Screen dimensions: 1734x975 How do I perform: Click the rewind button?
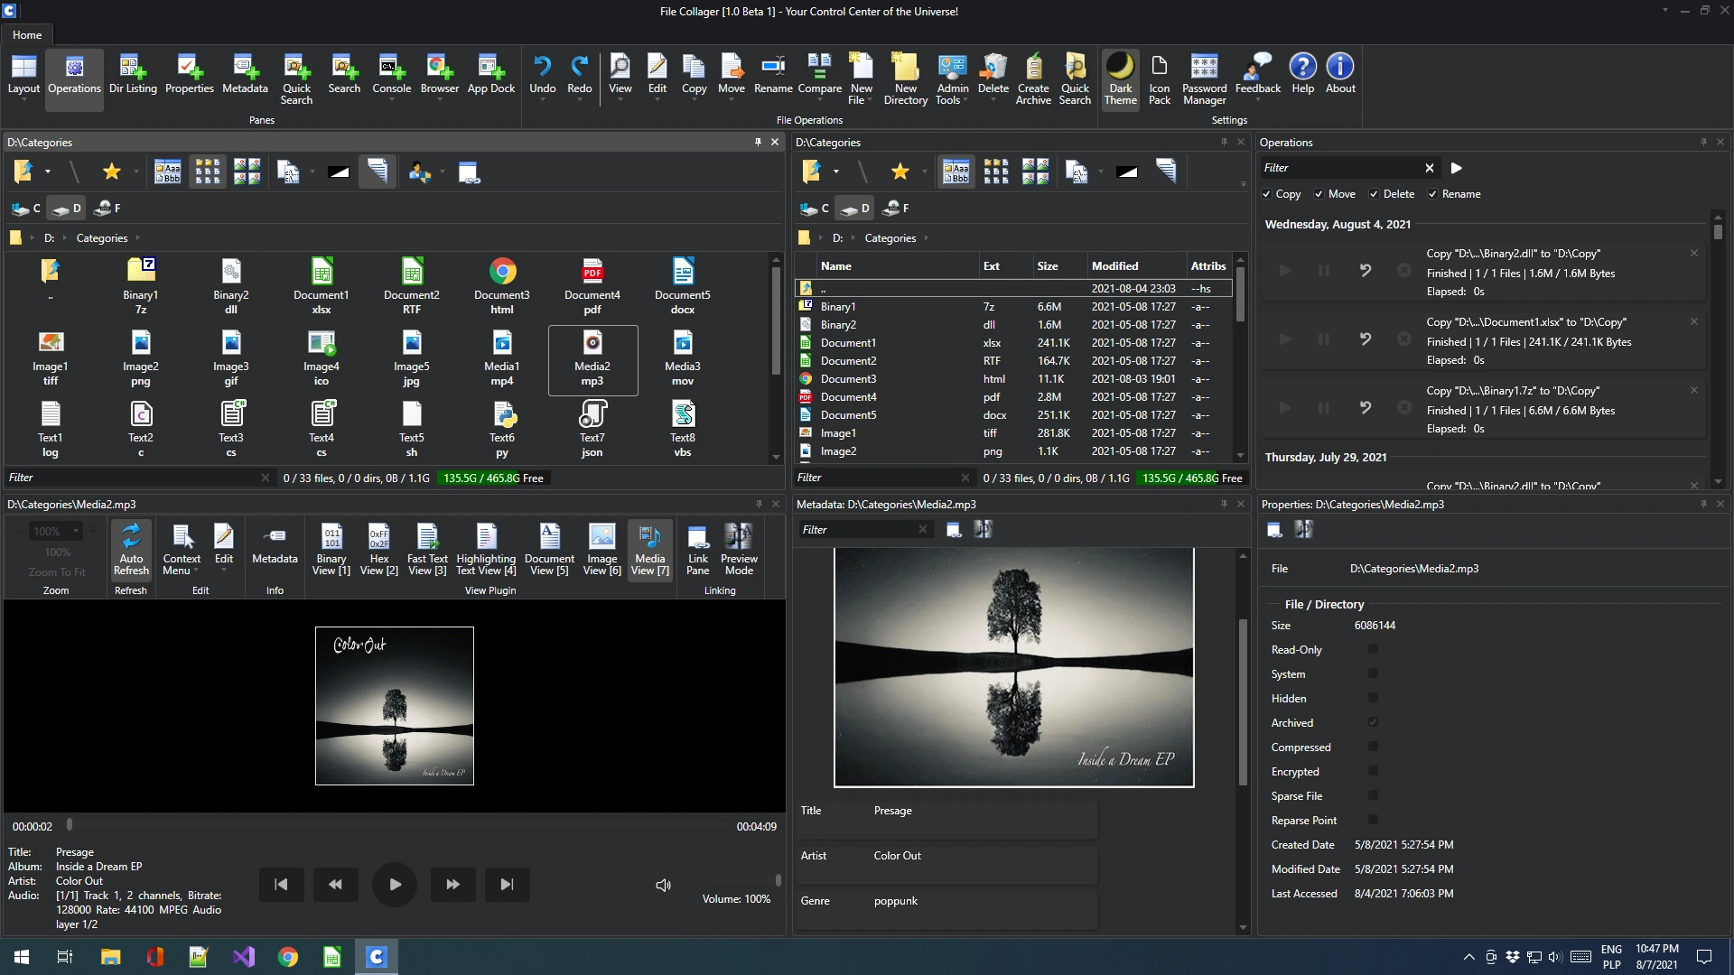(x=335, y=885)
